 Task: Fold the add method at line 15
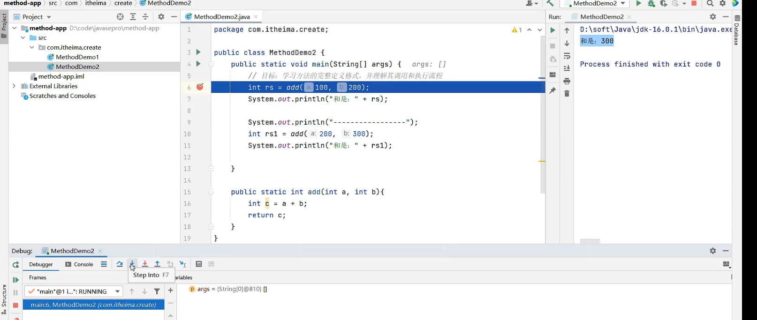point(211,192)
